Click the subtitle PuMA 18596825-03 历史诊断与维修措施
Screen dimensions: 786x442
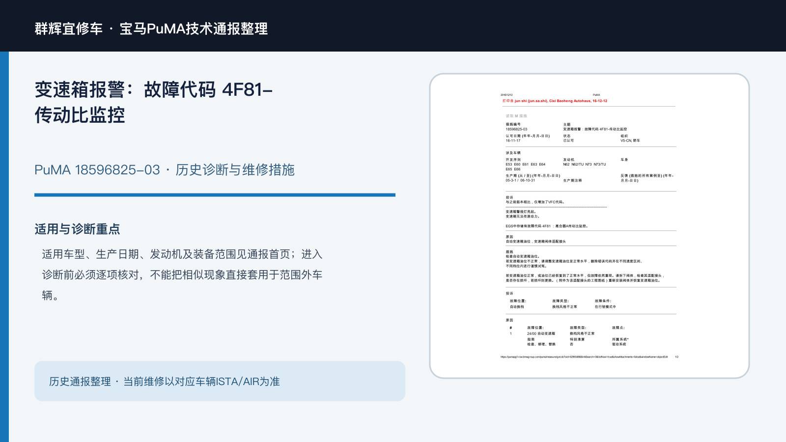click(165, 170)
